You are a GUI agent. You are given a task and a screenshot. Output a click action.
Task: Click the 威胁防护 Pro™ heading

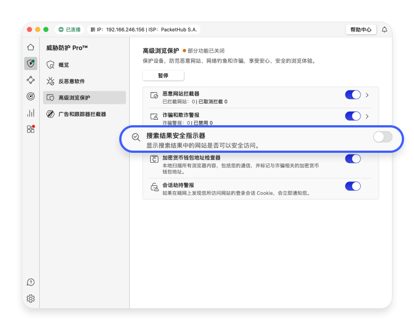point(67,48)
